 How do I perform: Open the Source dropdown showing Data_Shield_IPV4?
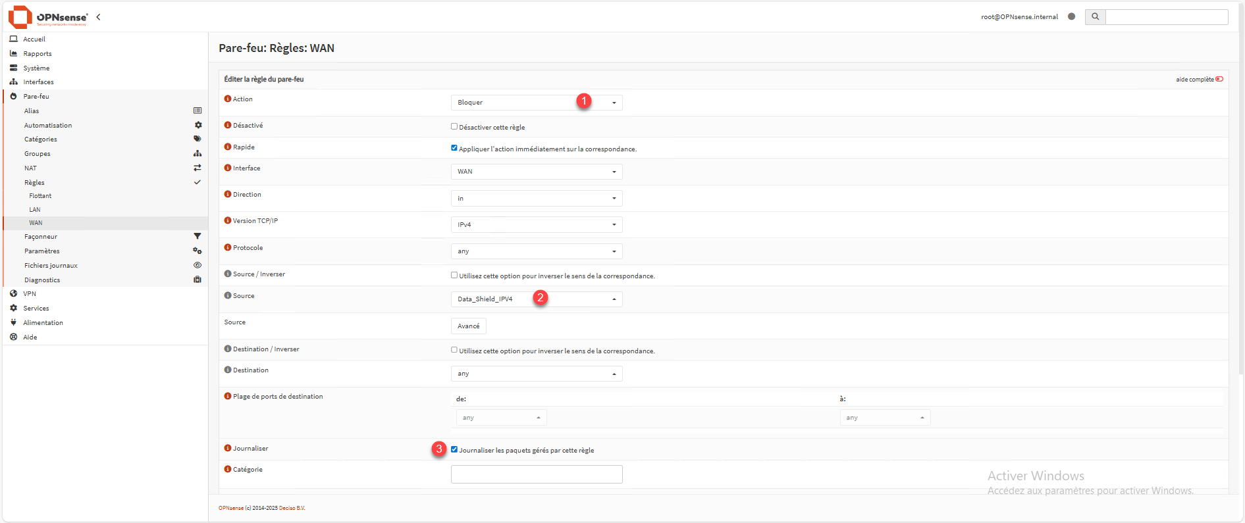536,299
